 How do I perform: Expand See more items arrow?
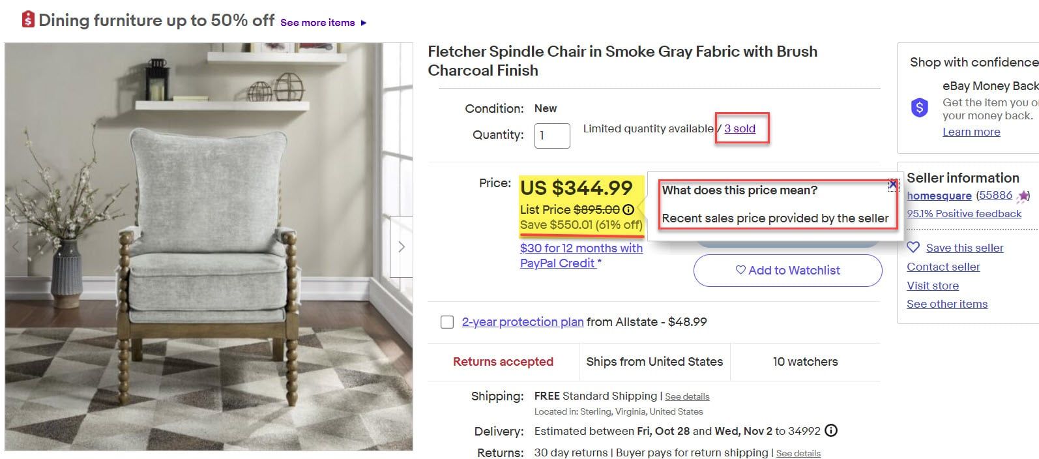click(364, 23)
